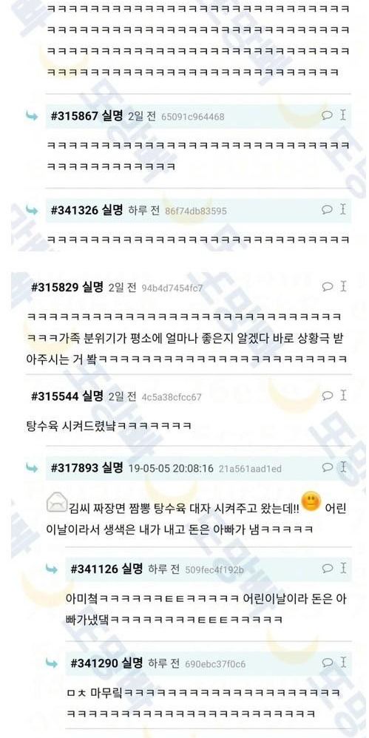This screenshot has width=369, height=738.
Task: Click the reply arrow beside comment #317893
Action: [x=32, y=468]
